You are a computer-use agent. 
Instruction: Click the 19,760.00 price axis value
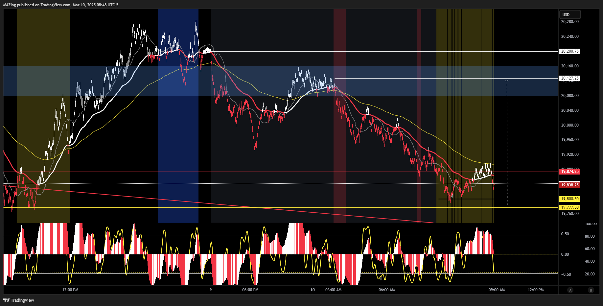coord(570,214)
